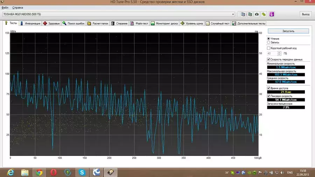Open Internet Explorer from the taskbar
The width and height of the screenshot is (315, 177).
pos(10,172)
